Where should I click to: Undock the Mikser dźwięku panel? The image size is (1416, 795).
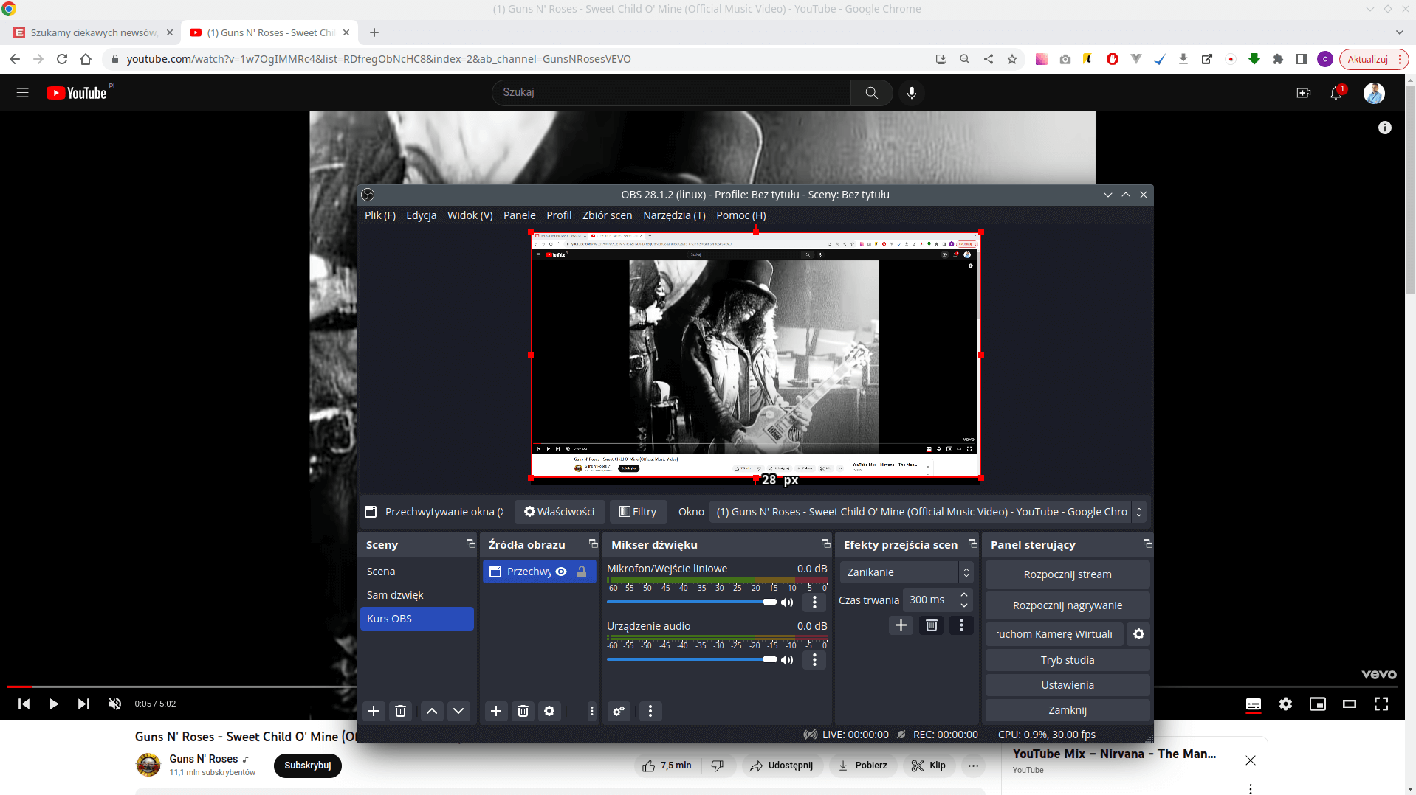[x=825, y=544]
